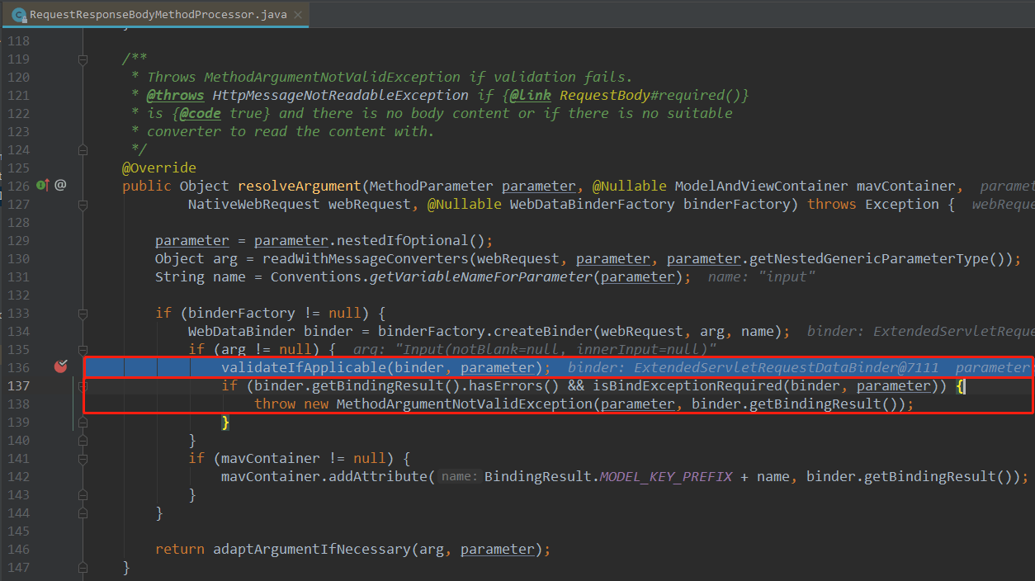1035x581 pixels.
Task: Collapse the arg null-check block via fold marker on line 135
Action: click(82, 349)
